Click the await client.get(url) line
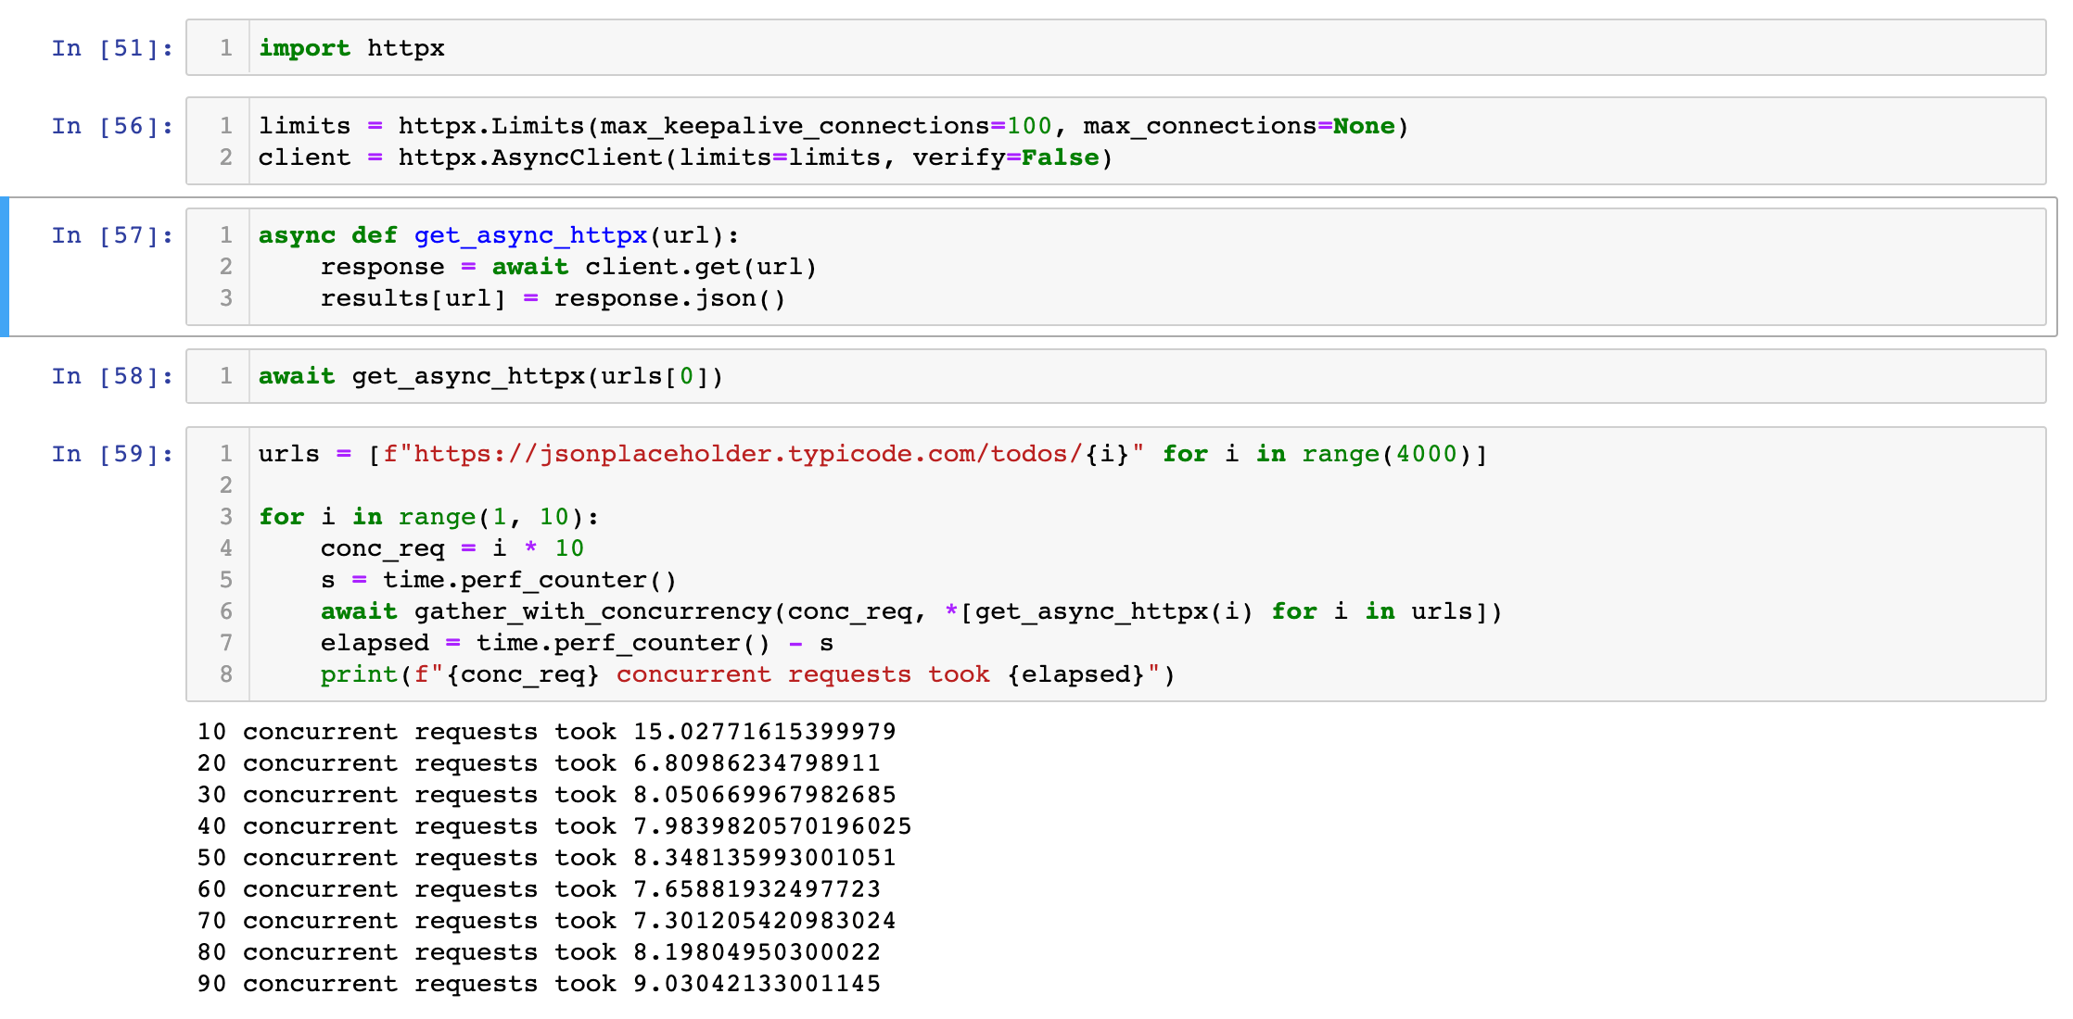 pos(567,267)
